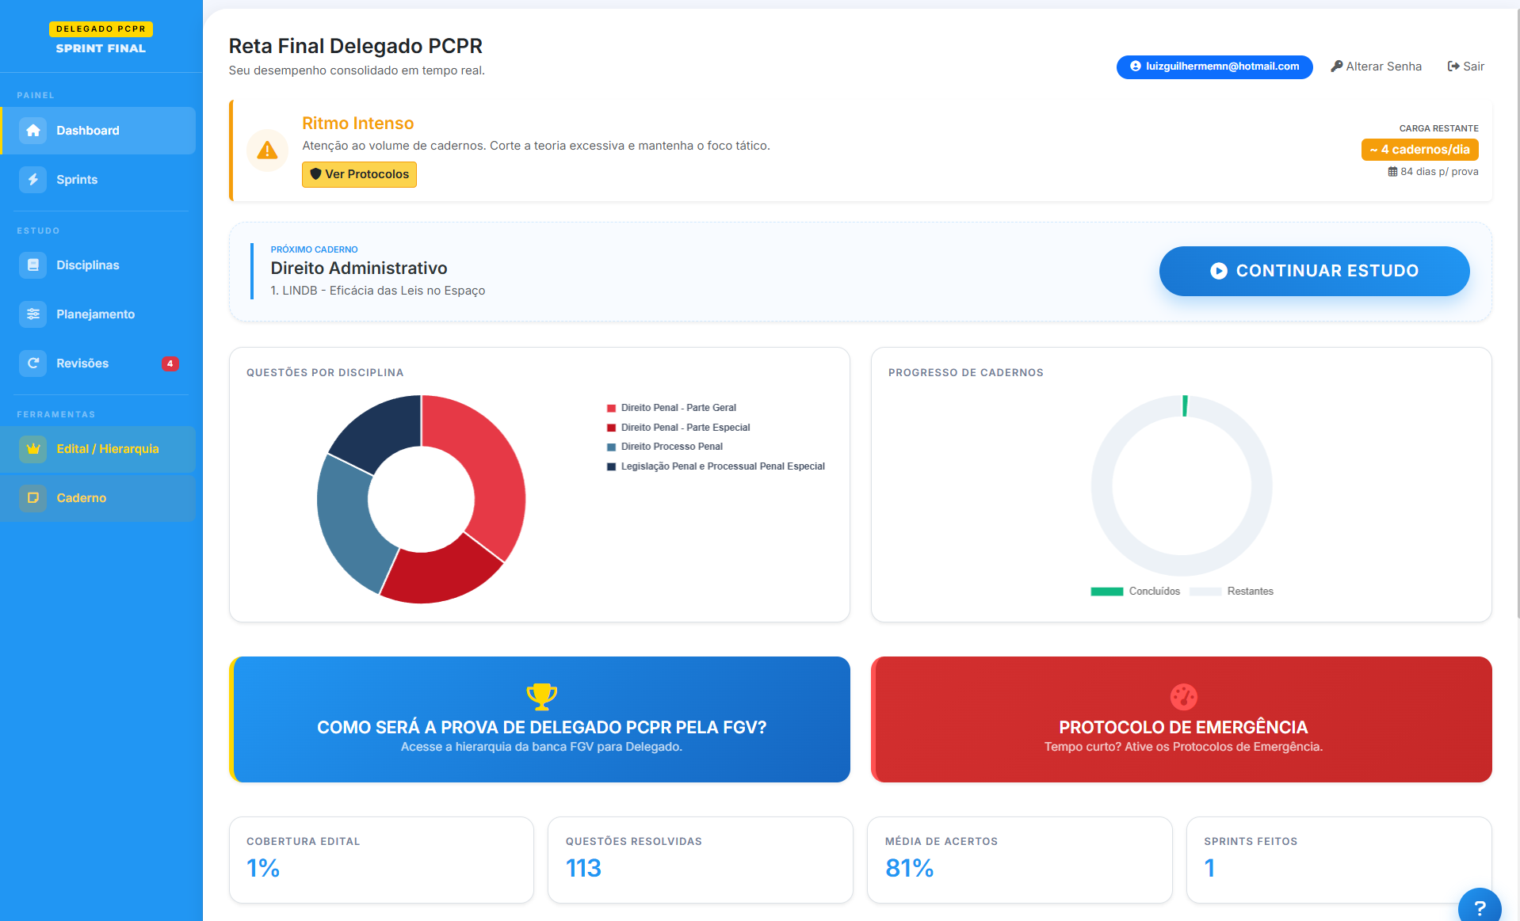Viewport: 1520px width, 921px height.
Task: Click the logout arrow icon beside Sair
Action: click(x=1453, y=67)
